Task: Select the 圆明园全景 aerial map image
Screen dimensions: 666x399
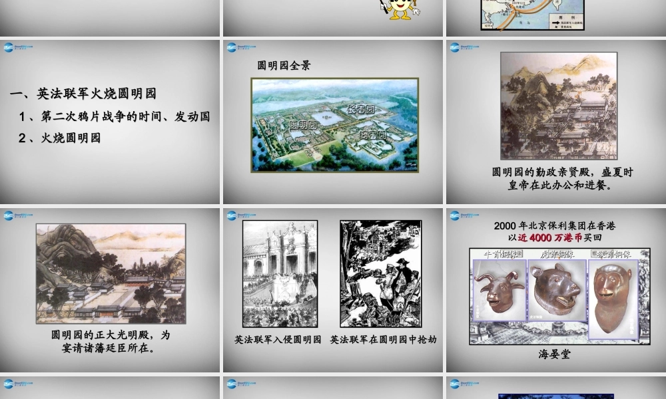Action: pyautogui.click(x=335, y=125)
